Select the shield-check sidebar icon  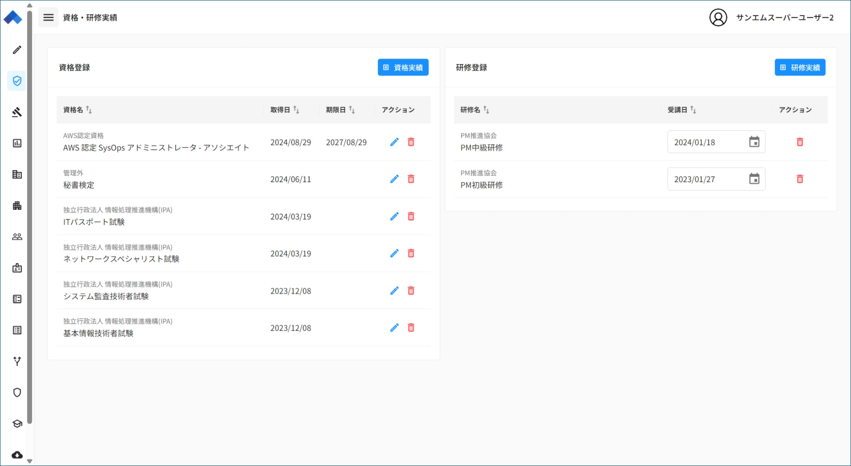coord(17,81)
